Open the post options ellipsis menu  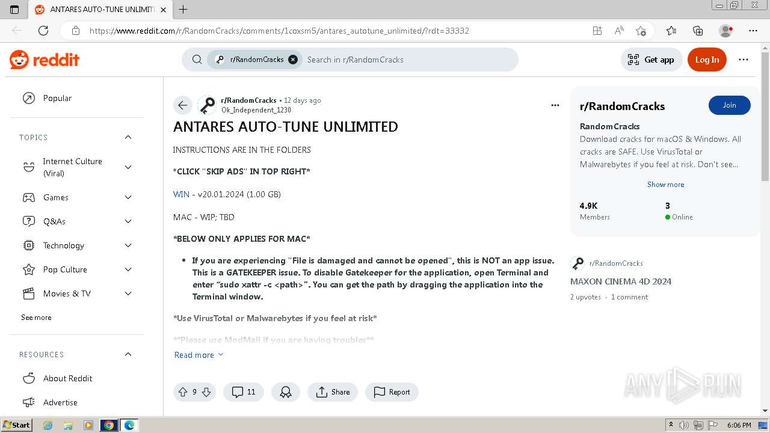[x=555, y=105]
